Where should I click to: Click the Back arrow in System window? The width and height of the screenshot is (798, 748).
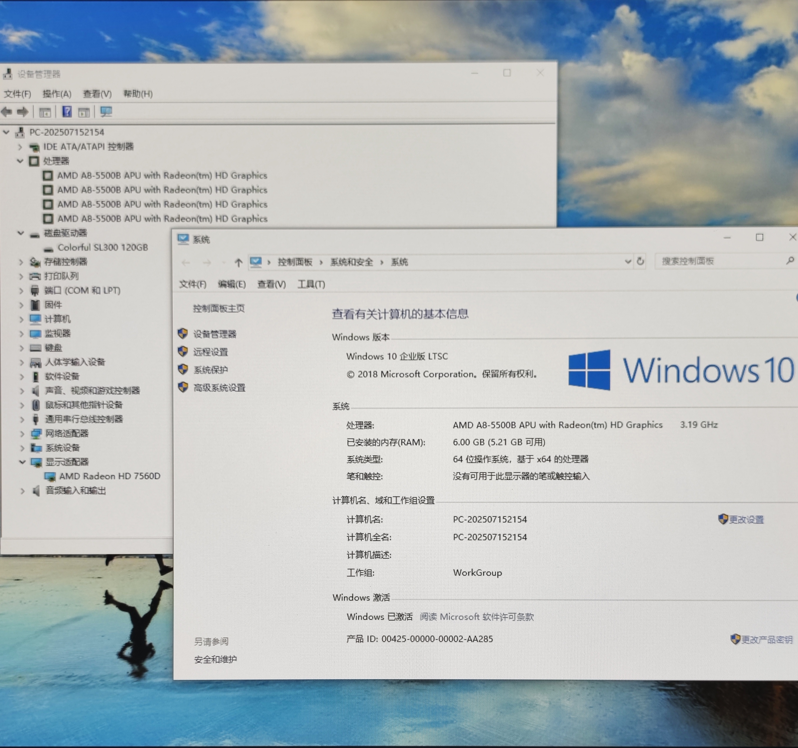pyautogui.click(x=186, y=263)
